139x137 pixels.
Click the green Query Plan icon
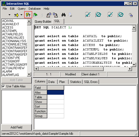pyautogui.click(x=35, y=15)
